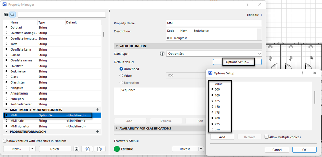Click info icon beside Data Type
This screenshot has width=322, height=157.
tap(162, 54)
